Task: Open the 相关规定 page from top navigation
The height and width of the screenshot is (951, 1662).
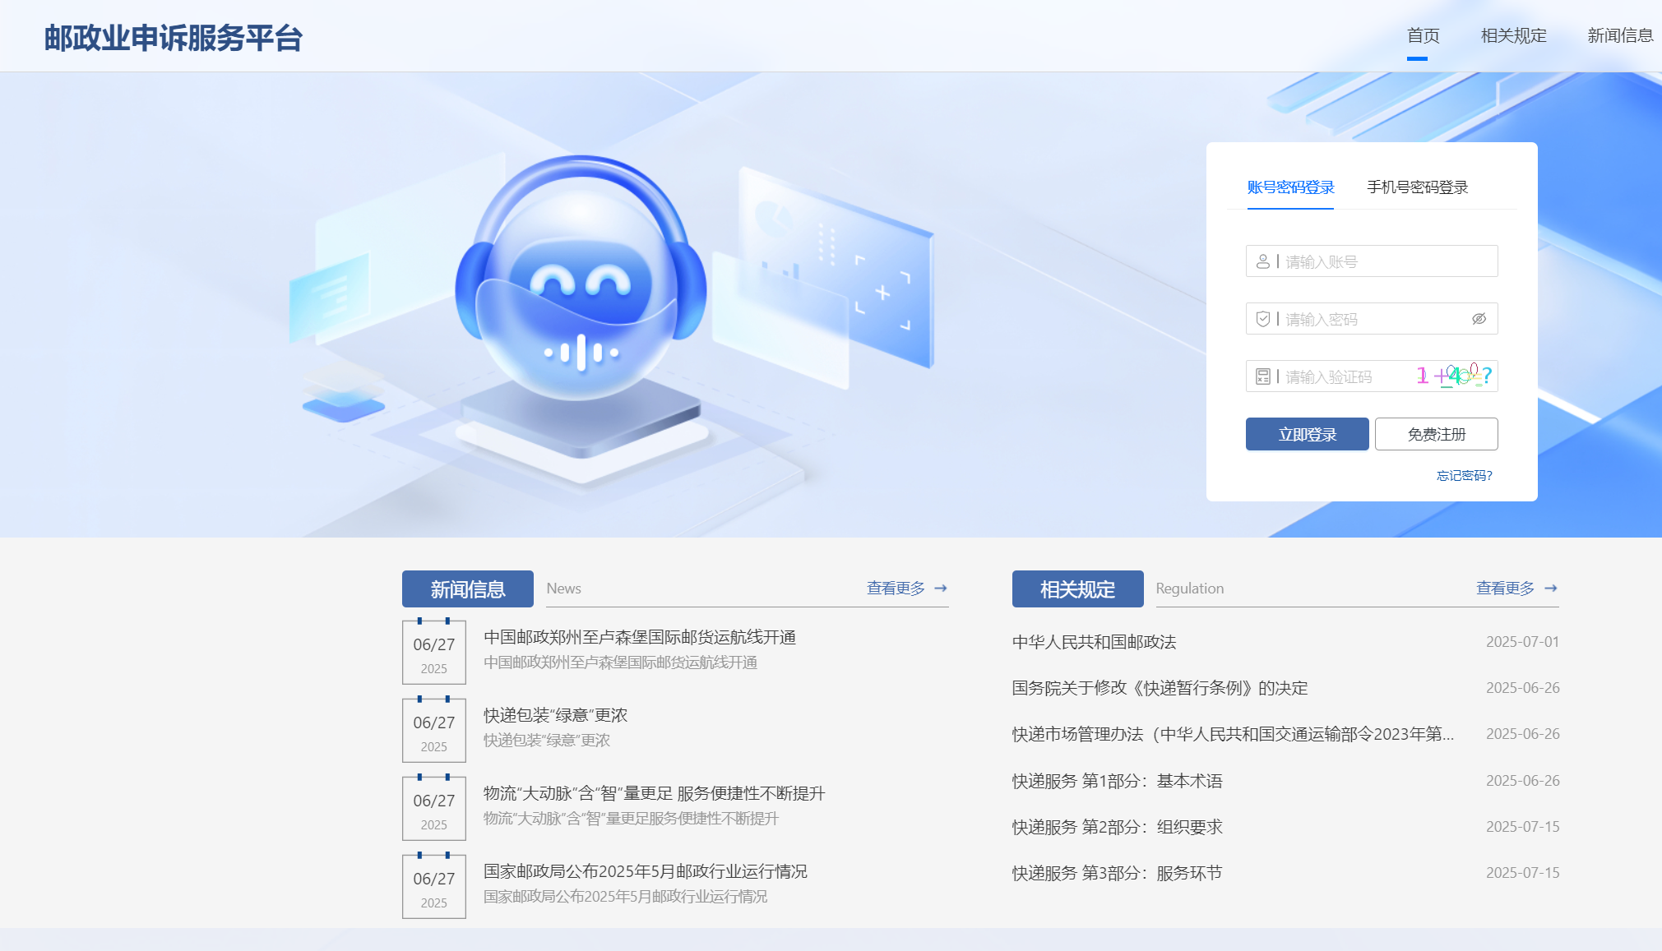Action: (1513, 35)
